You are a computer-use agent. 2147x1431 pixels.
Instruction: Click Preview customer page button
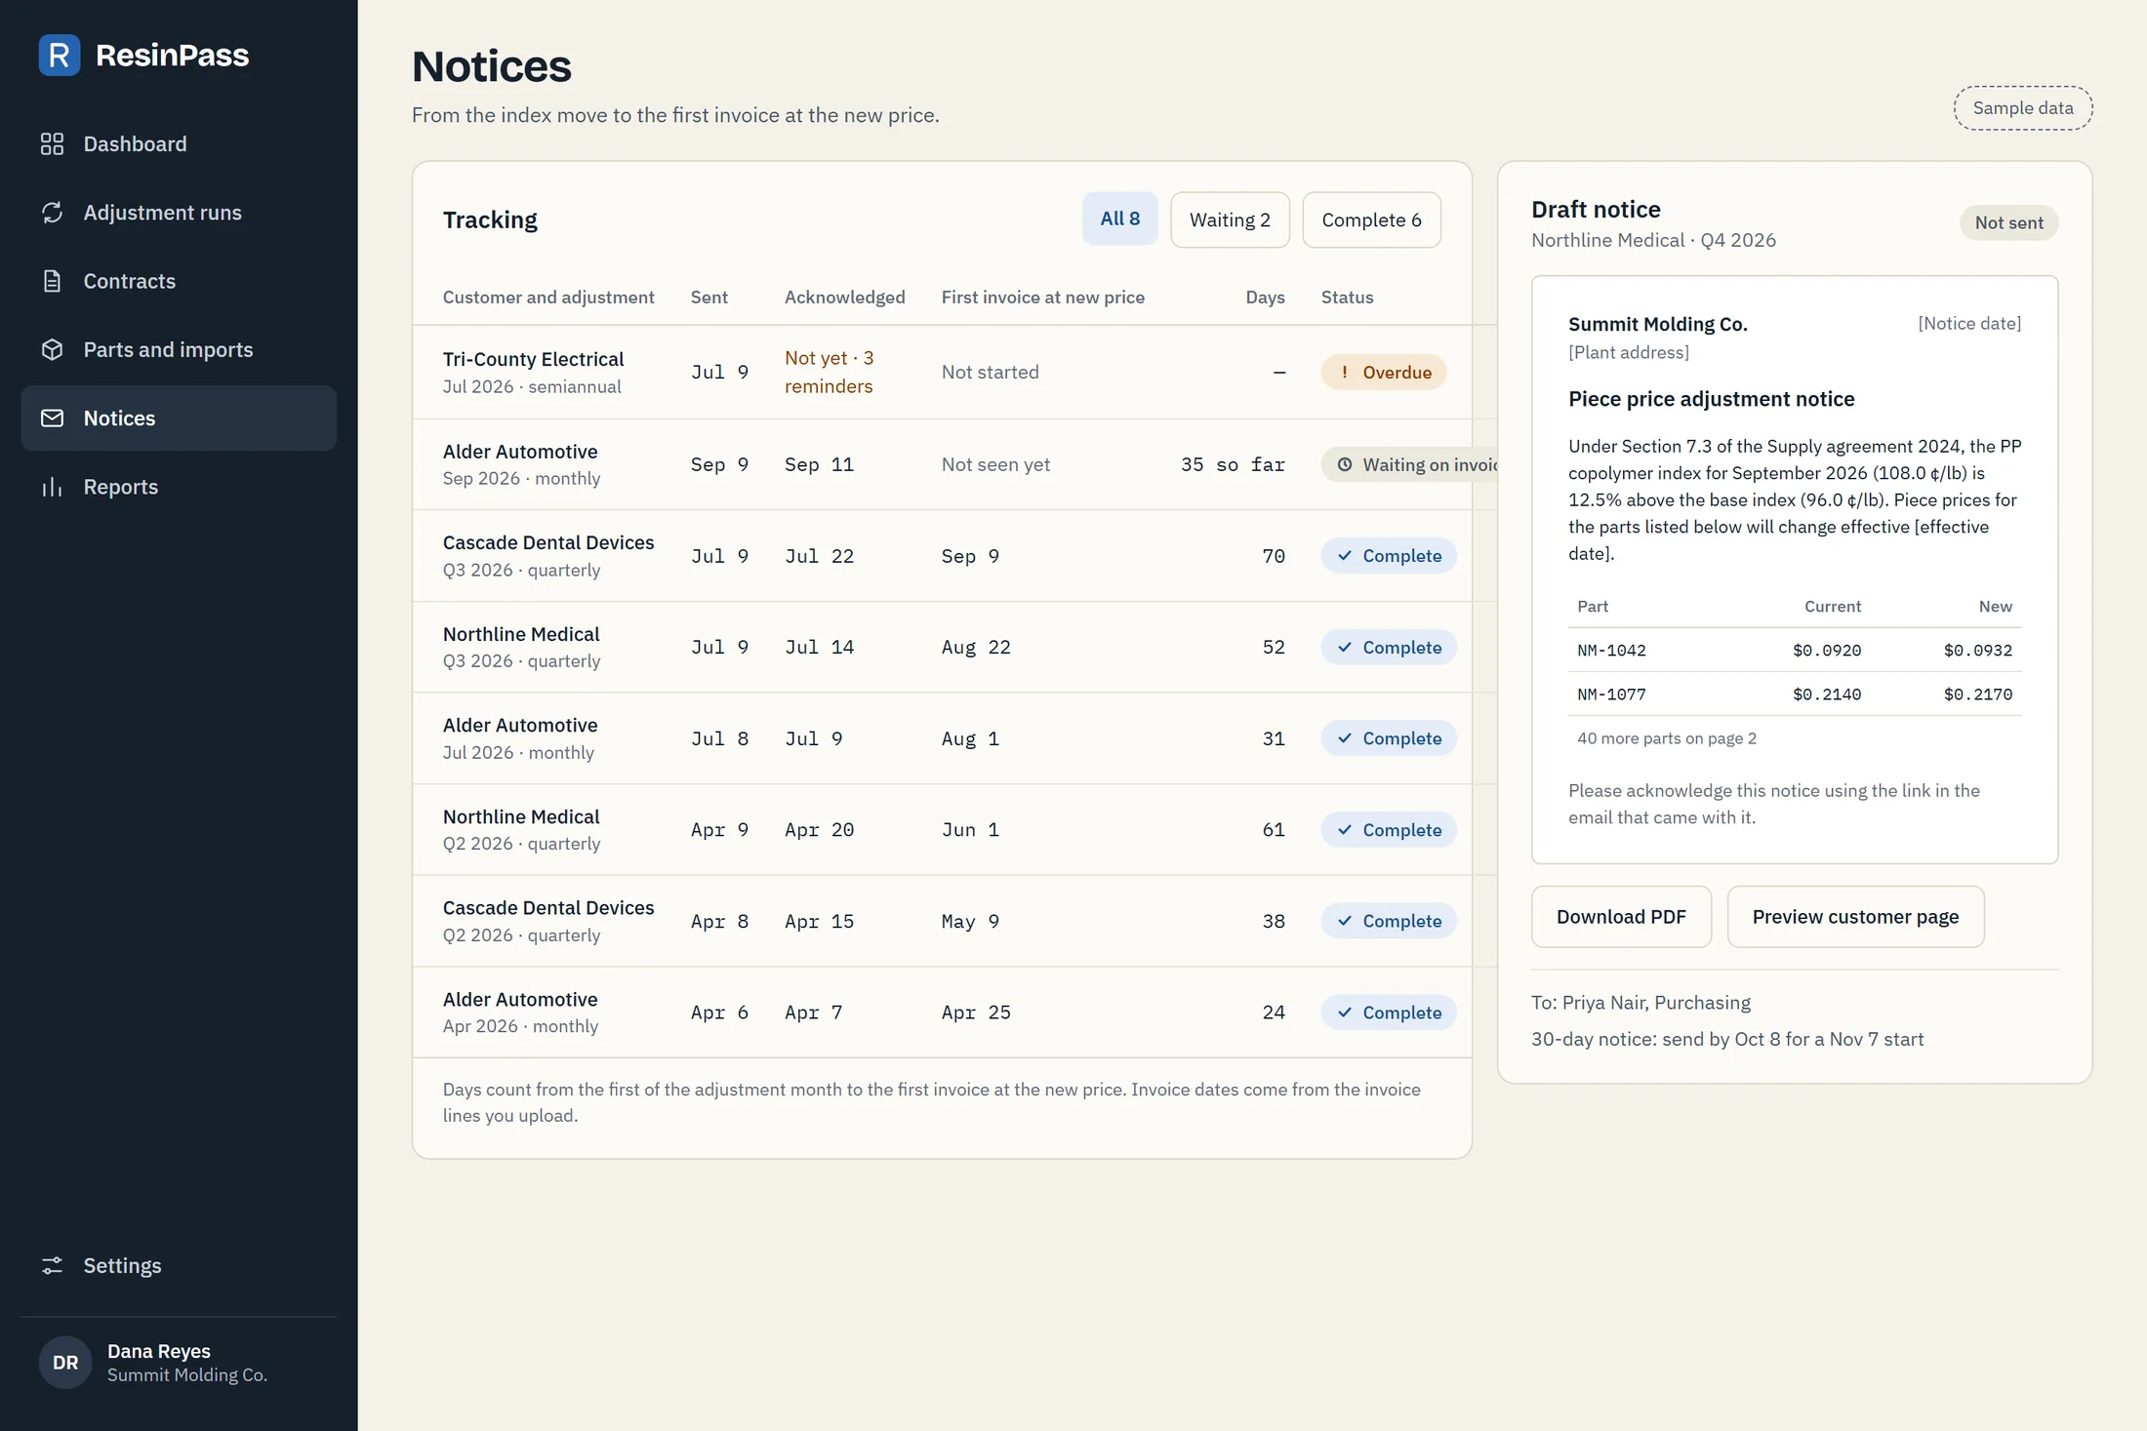1855,917
